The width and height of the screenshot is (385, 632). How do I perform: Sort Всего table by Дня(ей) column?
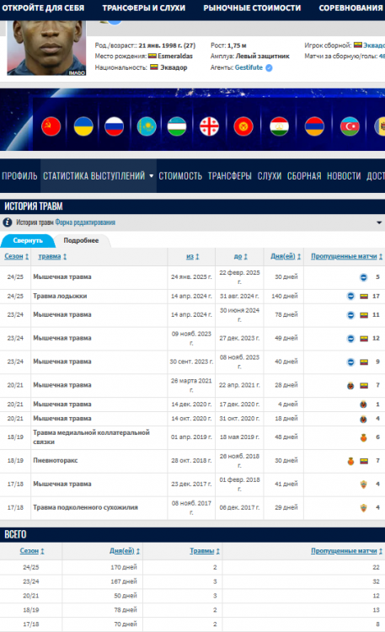(125, 551)
